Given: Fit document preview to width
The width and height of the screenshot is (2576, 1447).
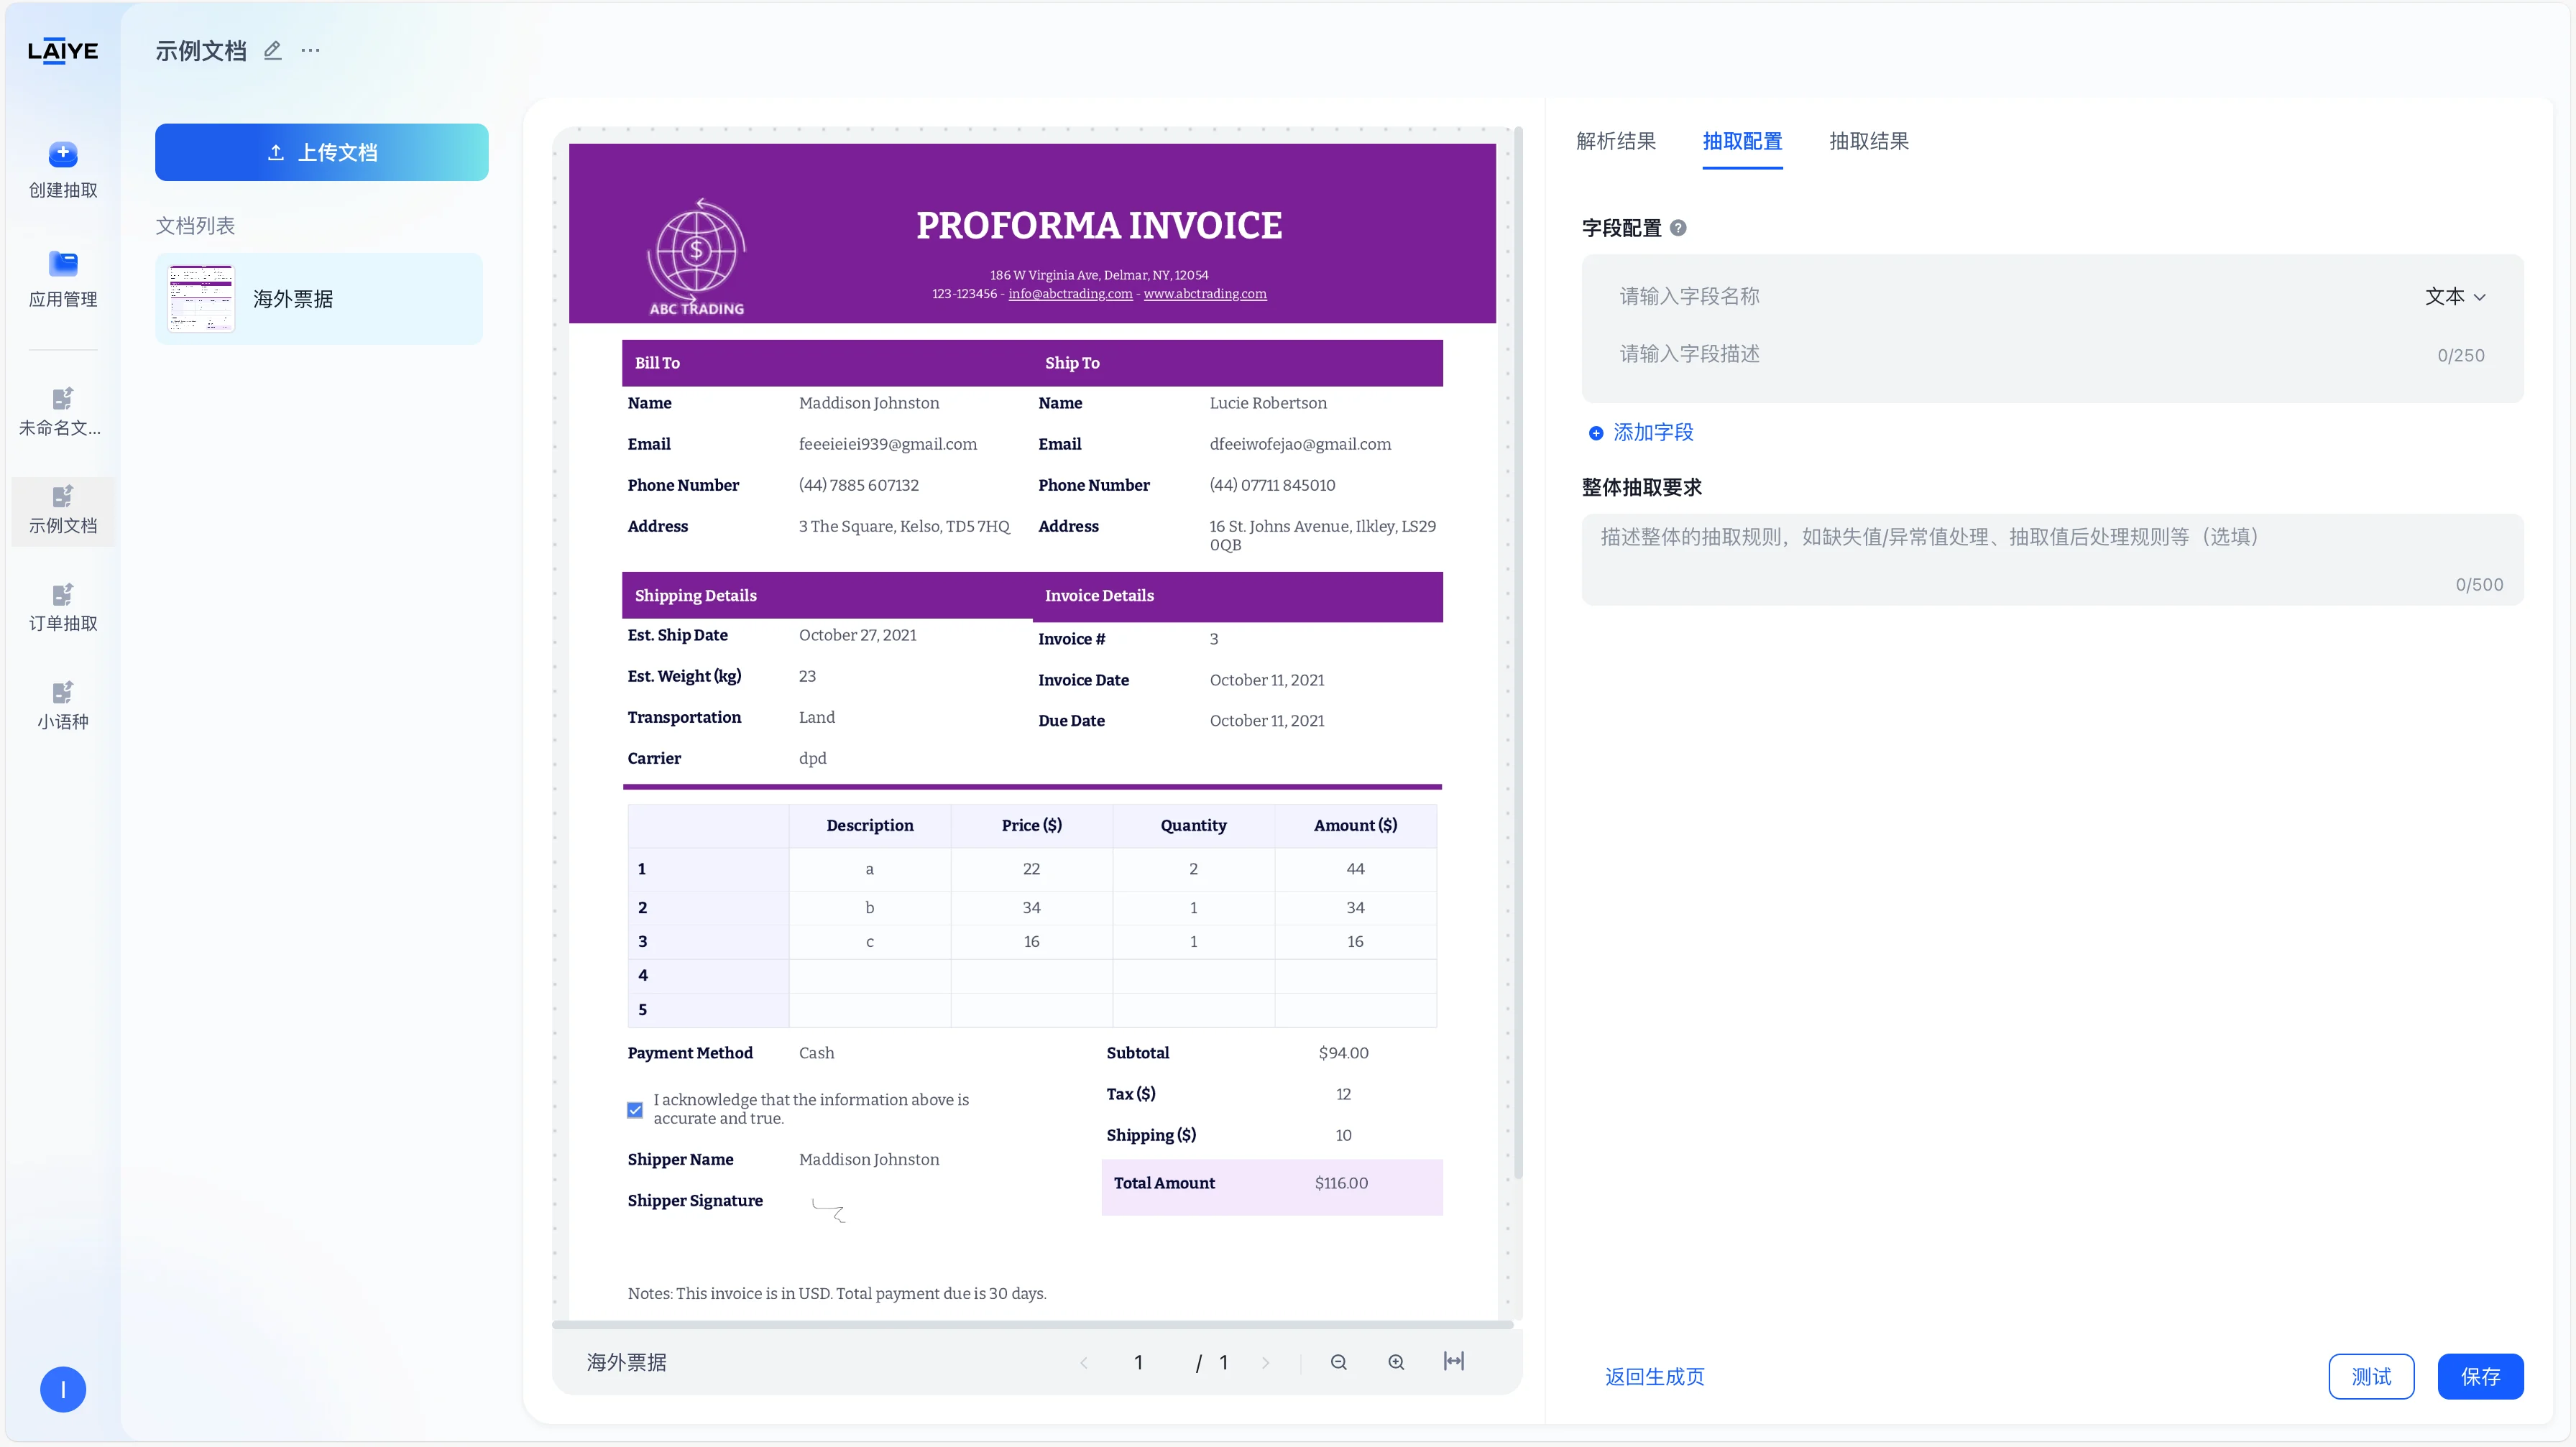Looking at the screenshot, I should 1454,1361.
